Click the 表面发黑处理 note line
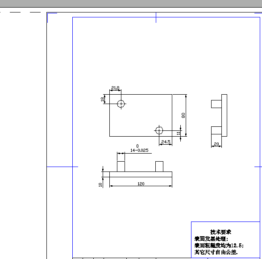This screenshot has width=262, height=259. [211, 238]
